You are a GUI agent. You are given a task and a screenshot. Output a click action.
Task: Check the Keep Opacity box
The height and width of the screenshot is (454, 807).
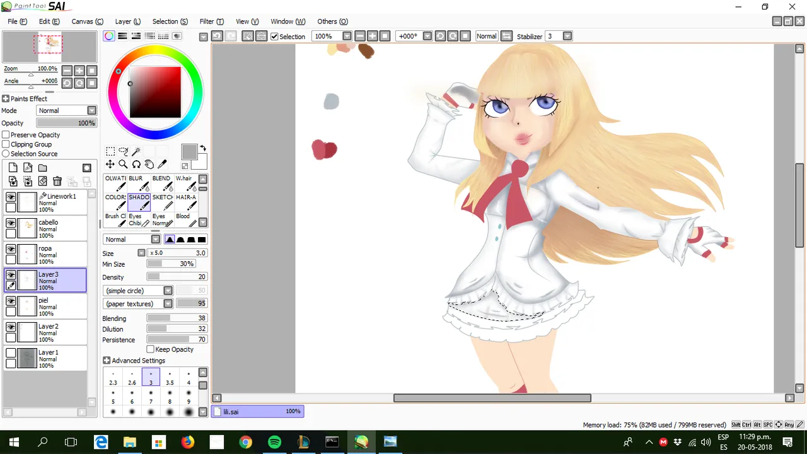151,349
